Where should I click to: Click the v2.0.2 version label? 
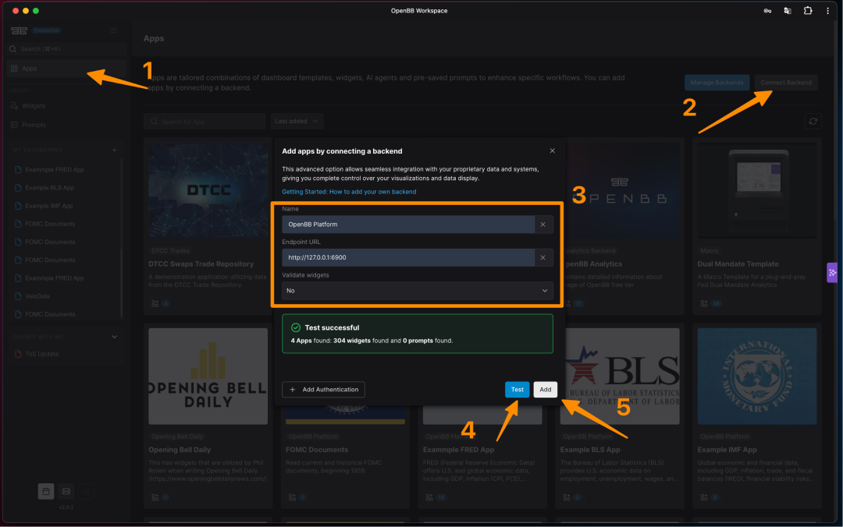click(66, 508)
